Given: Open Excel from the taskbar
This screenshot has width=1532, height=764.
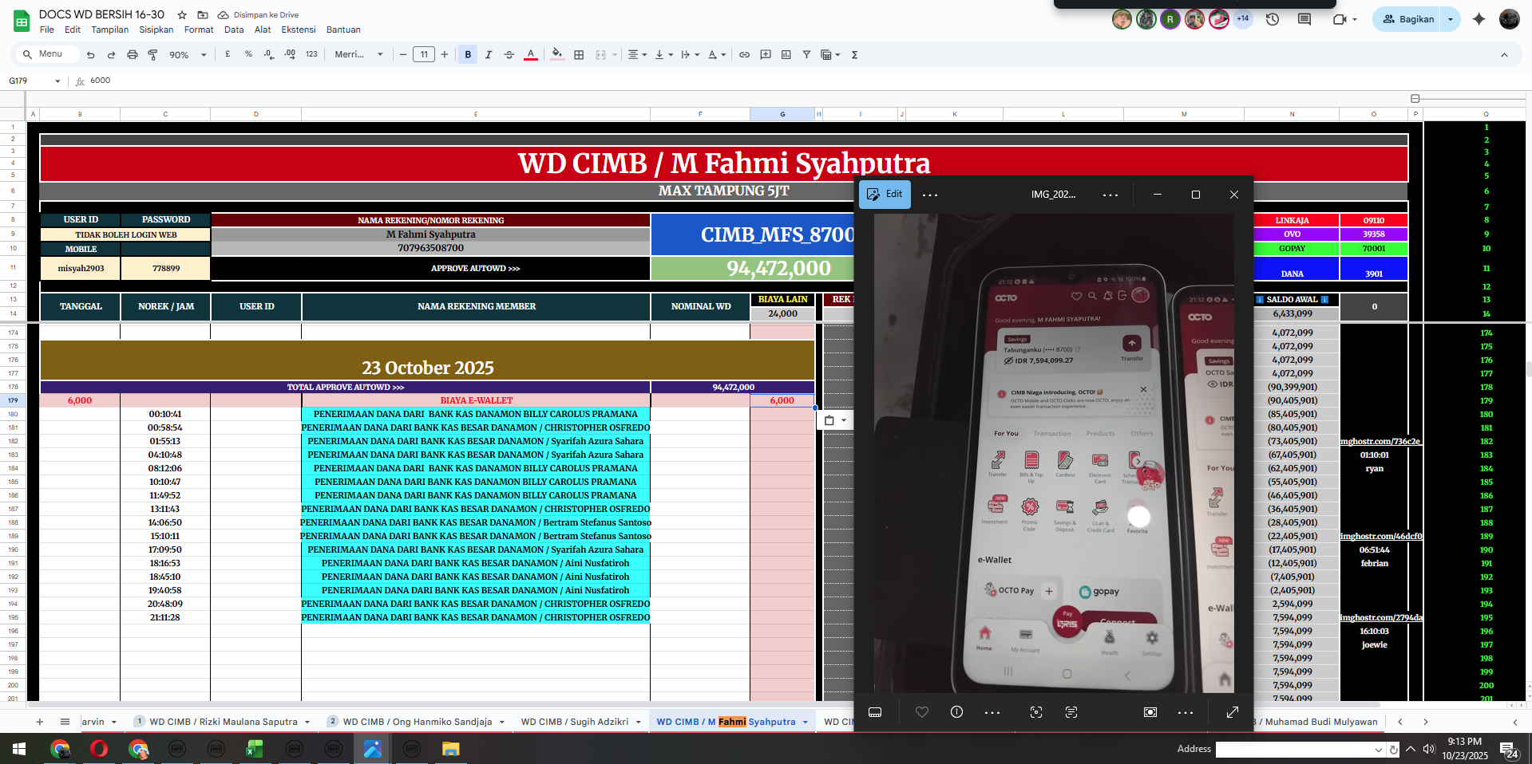Looking at the screenshot, I should 254,749.
